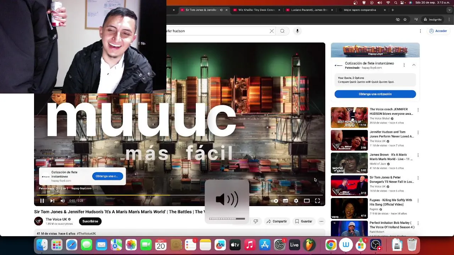Open options for James Brown video
Screen dimensions: 454x255
coord(418,155)
